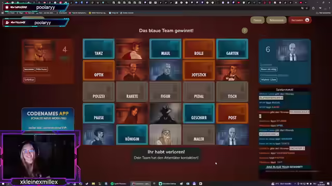Select the JOYSTICK word card
The image size is (332, 186).
199,70
